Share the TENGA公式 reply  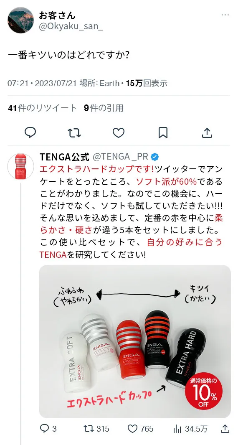click(225, 429)
